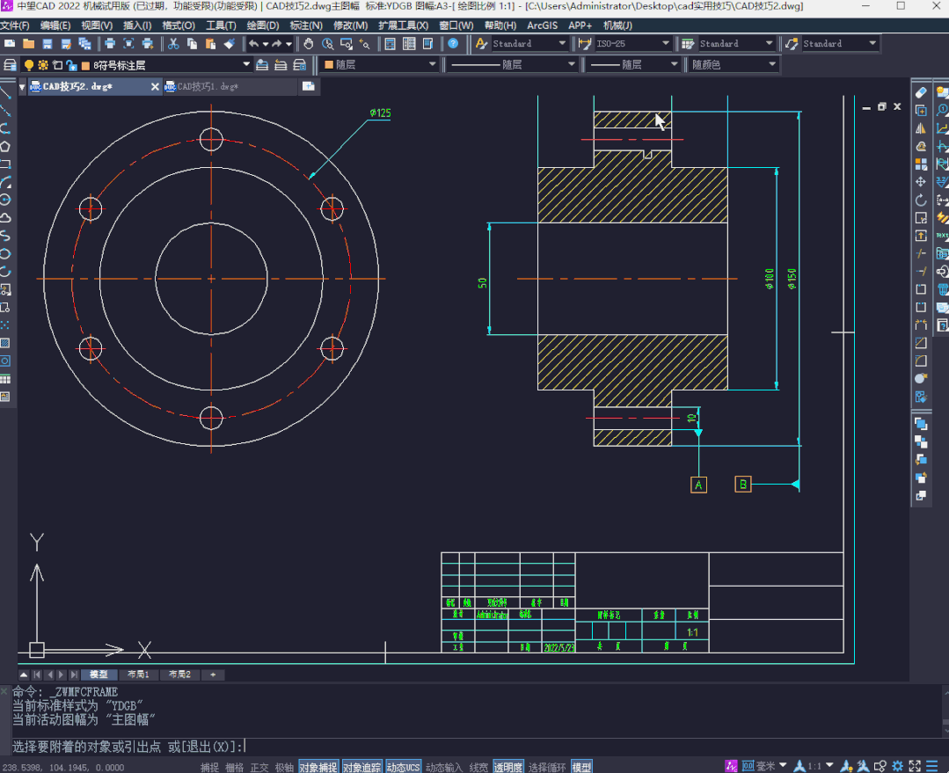The width and height of the screenshot is (949, 773).
Task: Open the 绘图(D) menu
Action: coord(262,26)
